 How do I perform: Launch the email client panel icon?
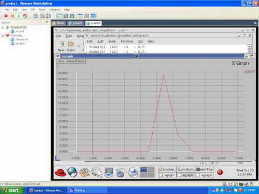coord(85,172)
